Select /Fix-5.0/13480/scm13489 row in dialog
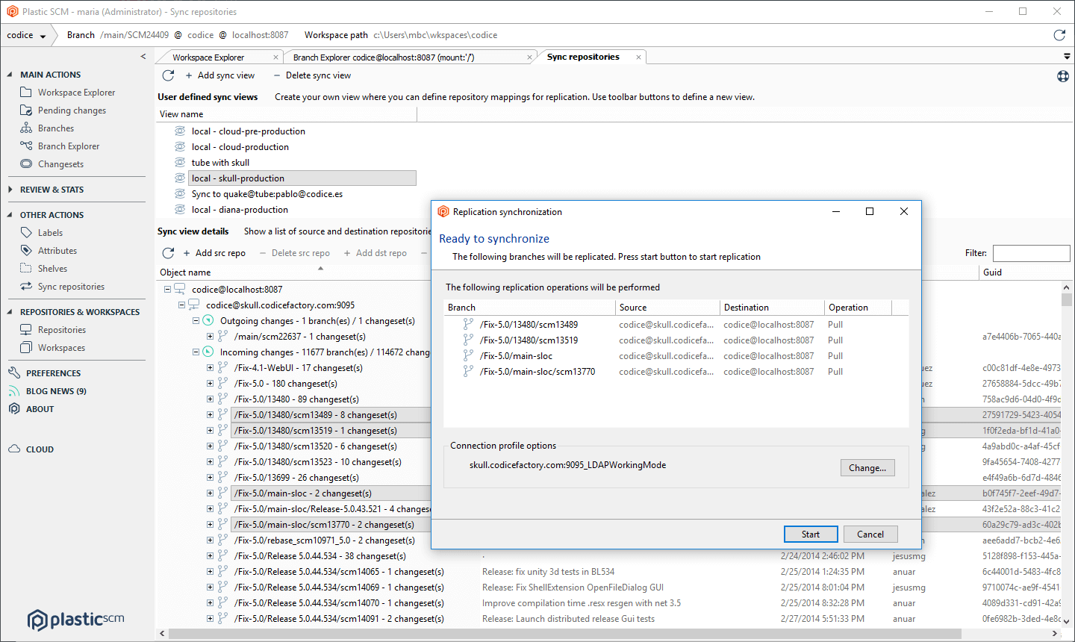Image resolution: width=1075 pixels, height=642 pixels. pyautogui.click(x=676, y=325)
